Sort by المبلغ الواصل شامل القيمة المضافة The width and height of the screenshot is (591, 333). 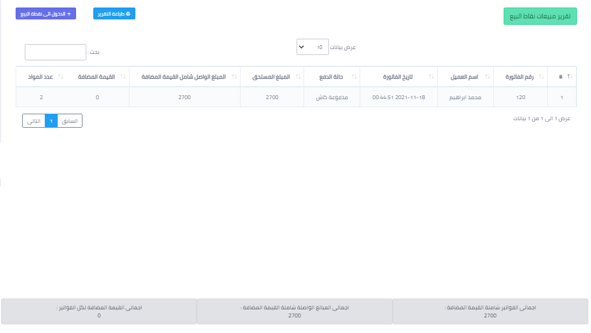pyautogui.click(x=233, y=77)
